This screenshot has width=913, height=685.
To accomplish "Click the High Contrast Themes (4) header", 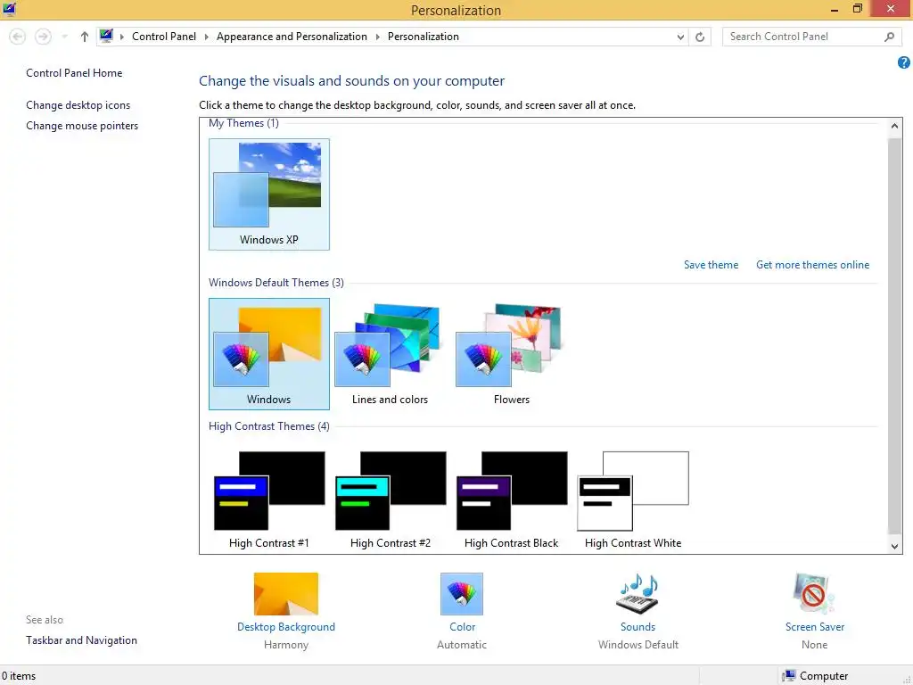I will pyautogui.click(x=269, y=426).
